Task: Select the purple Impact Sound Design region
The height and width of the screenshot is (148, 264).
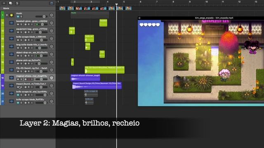Action: [97, 86]
